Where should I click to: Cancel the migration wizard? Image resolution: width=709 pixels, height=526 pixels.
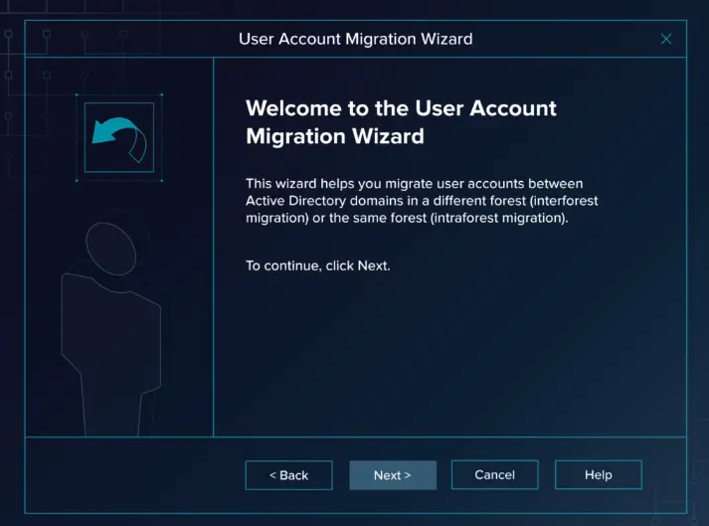point(494,474)
